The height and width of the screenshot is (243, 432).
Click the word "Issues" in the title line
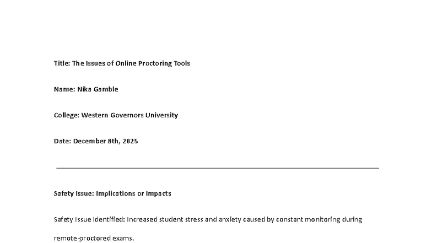pos(96,63)
